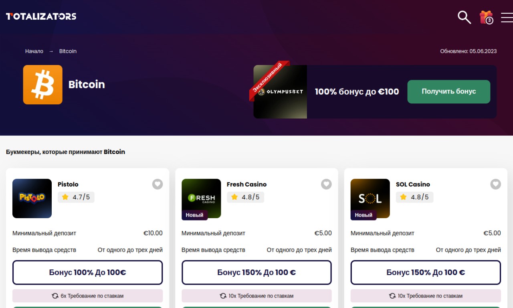Click Pistolo's Бонус 100% До 100€ button

[88, 273]
